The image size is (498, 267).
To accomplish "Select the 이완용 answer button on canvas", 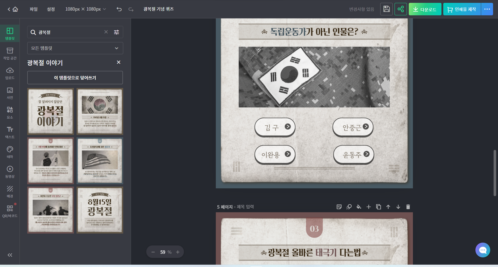I will click(x=275, y=155).
